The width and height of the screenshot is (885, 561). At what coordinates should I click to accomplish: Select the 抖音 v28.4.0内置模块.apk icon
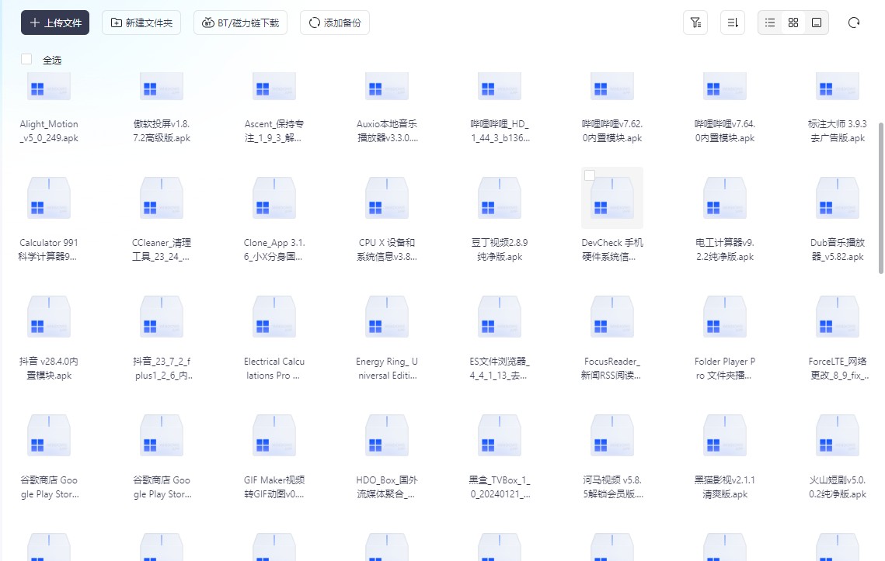[49, 317]
